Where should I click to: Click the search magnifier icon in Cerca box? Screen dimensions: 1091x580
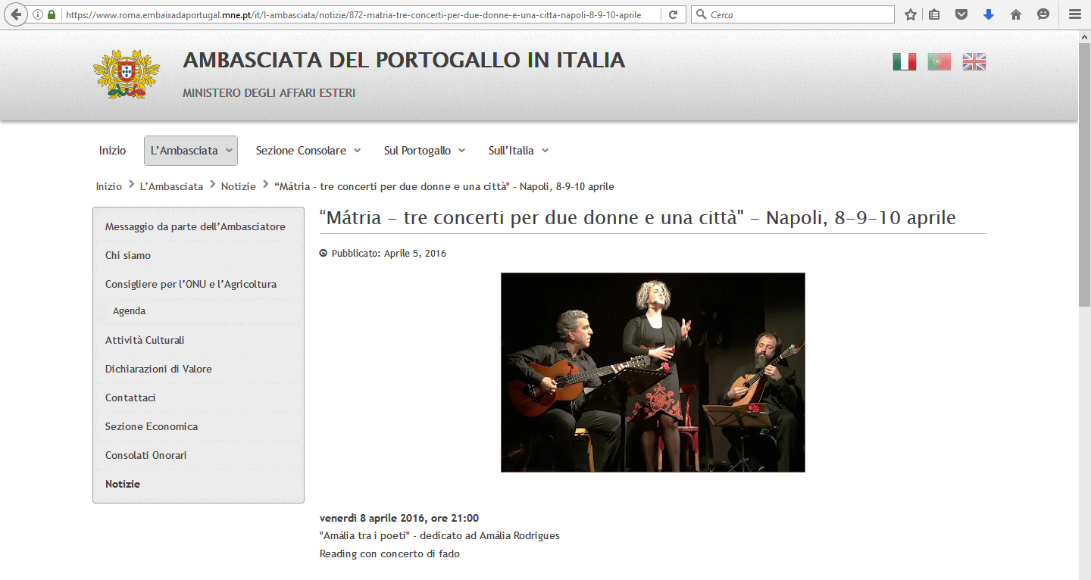[701, 14]
